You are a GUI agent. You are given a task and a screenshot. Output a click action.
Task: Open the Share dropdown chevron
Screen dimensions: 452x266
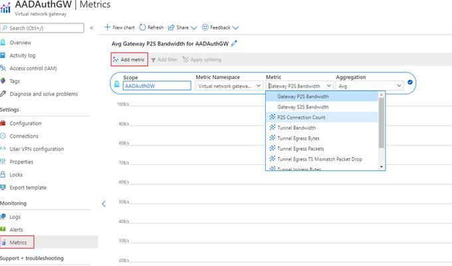pyautogui.click(x=193, y=28)
